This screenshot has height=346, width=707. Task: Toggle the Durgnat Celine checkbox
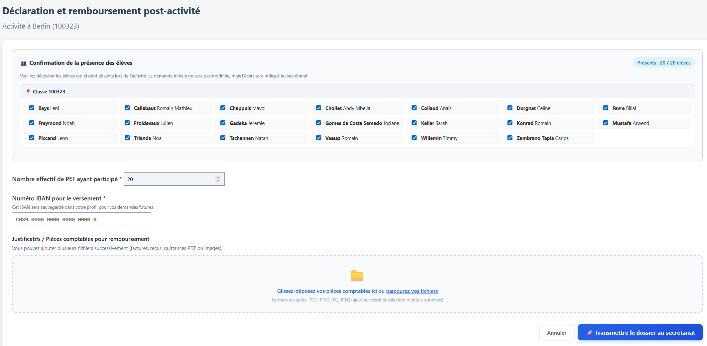click(510, 108)
